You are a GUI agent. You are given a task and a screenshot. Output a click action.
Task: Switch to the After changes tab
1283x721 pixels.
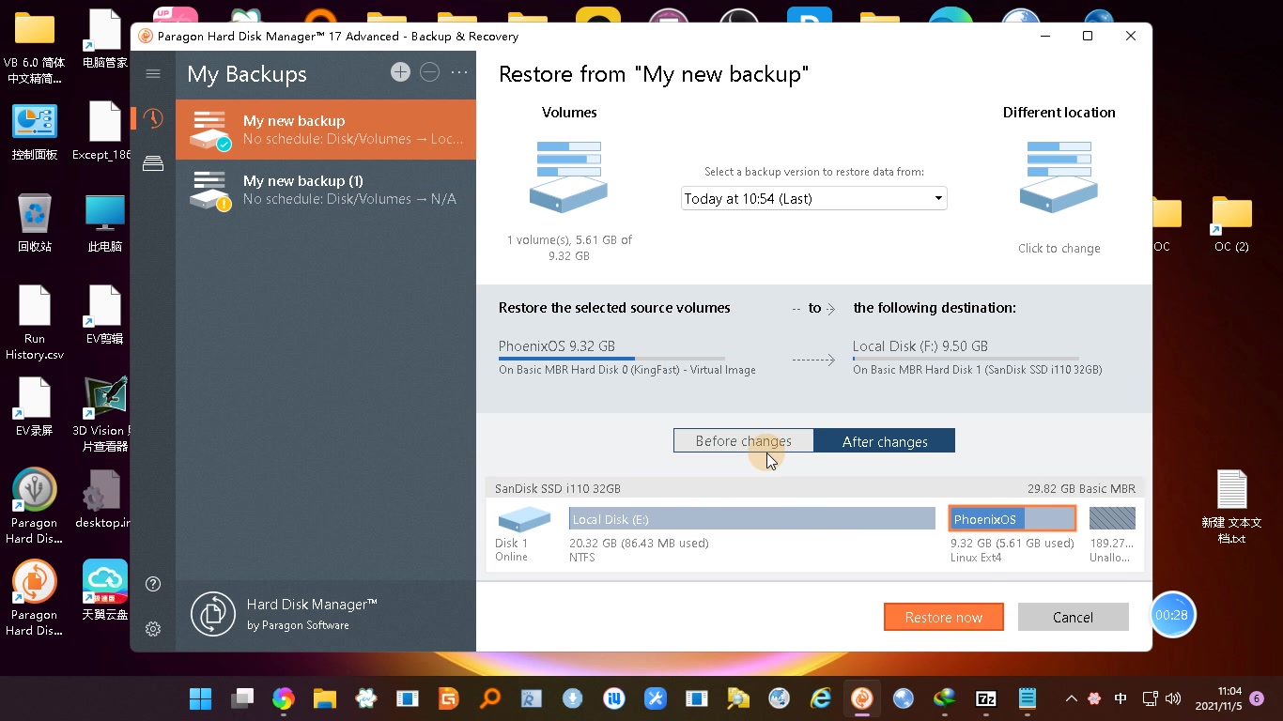(x=885, y=441)
